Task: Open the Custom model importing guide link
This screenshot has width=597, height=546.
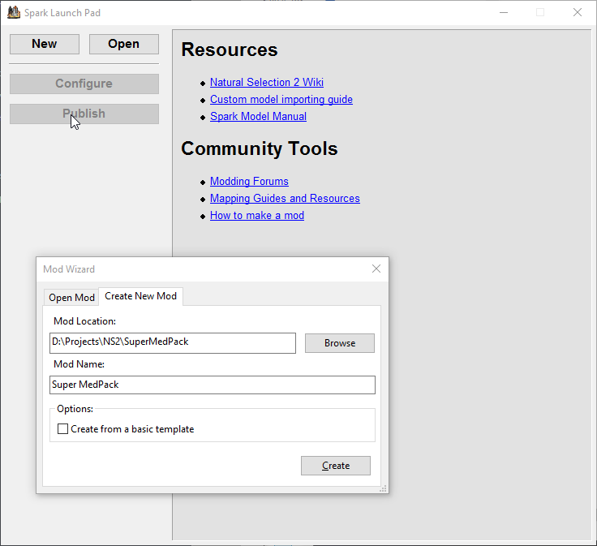Action: [x=281, y=99]
